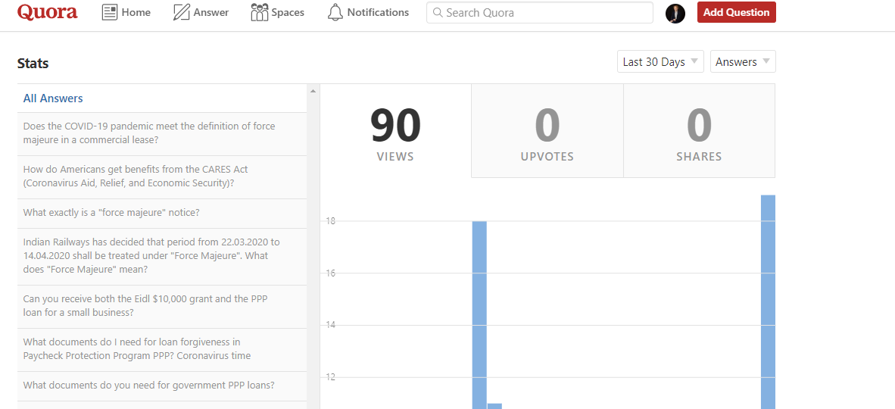Click the Add Question button
The width and height of the screenshot is (895, 409).
(x=736, y=12)
